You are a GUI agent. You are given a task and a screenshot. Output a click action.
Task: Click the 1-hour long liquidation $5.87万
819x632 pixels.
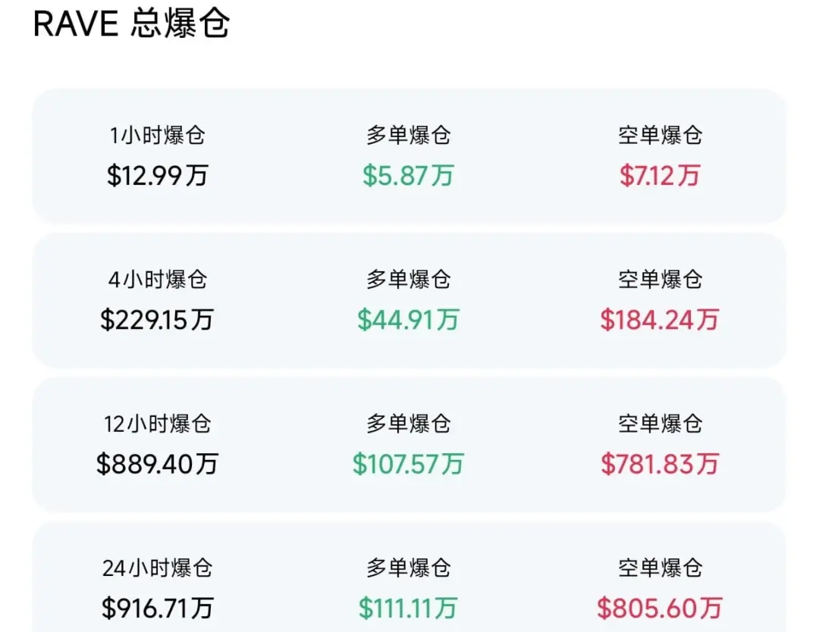(408, 176)
